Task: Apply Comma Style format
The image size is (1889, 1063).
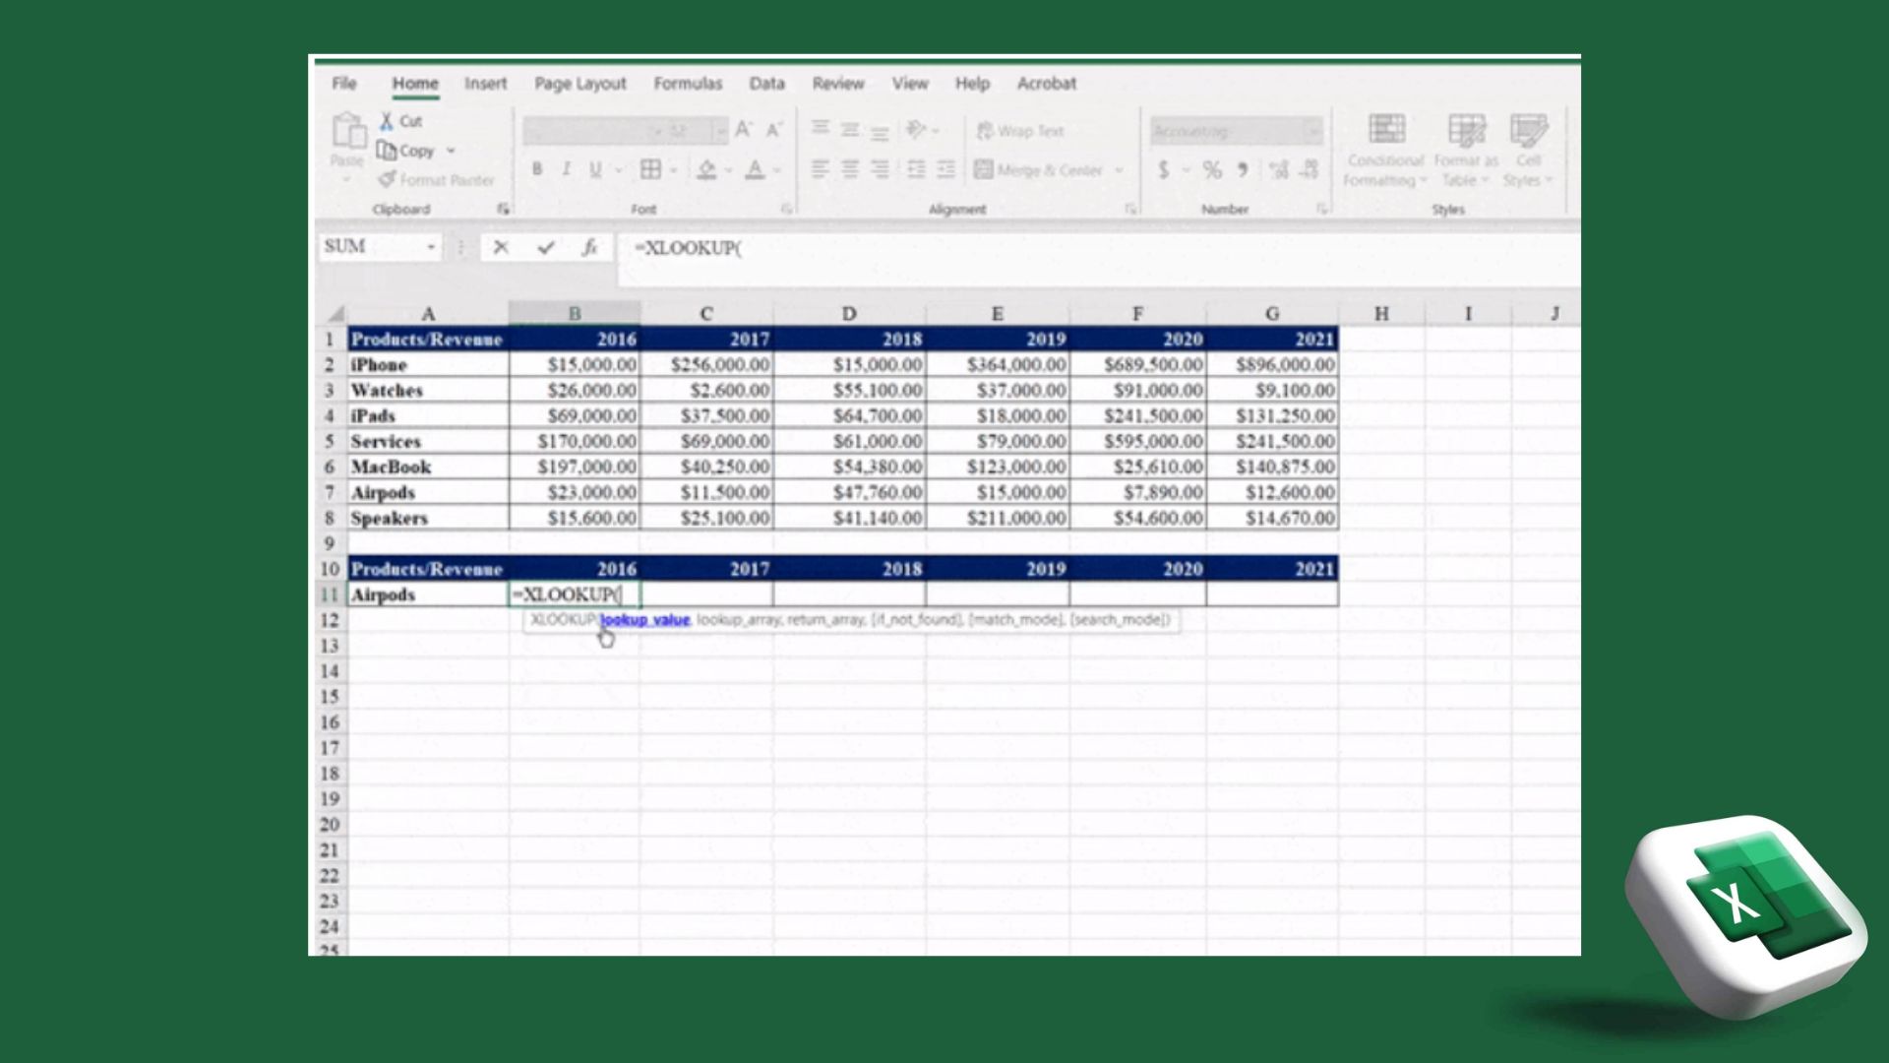Action: click(1244, 170)
